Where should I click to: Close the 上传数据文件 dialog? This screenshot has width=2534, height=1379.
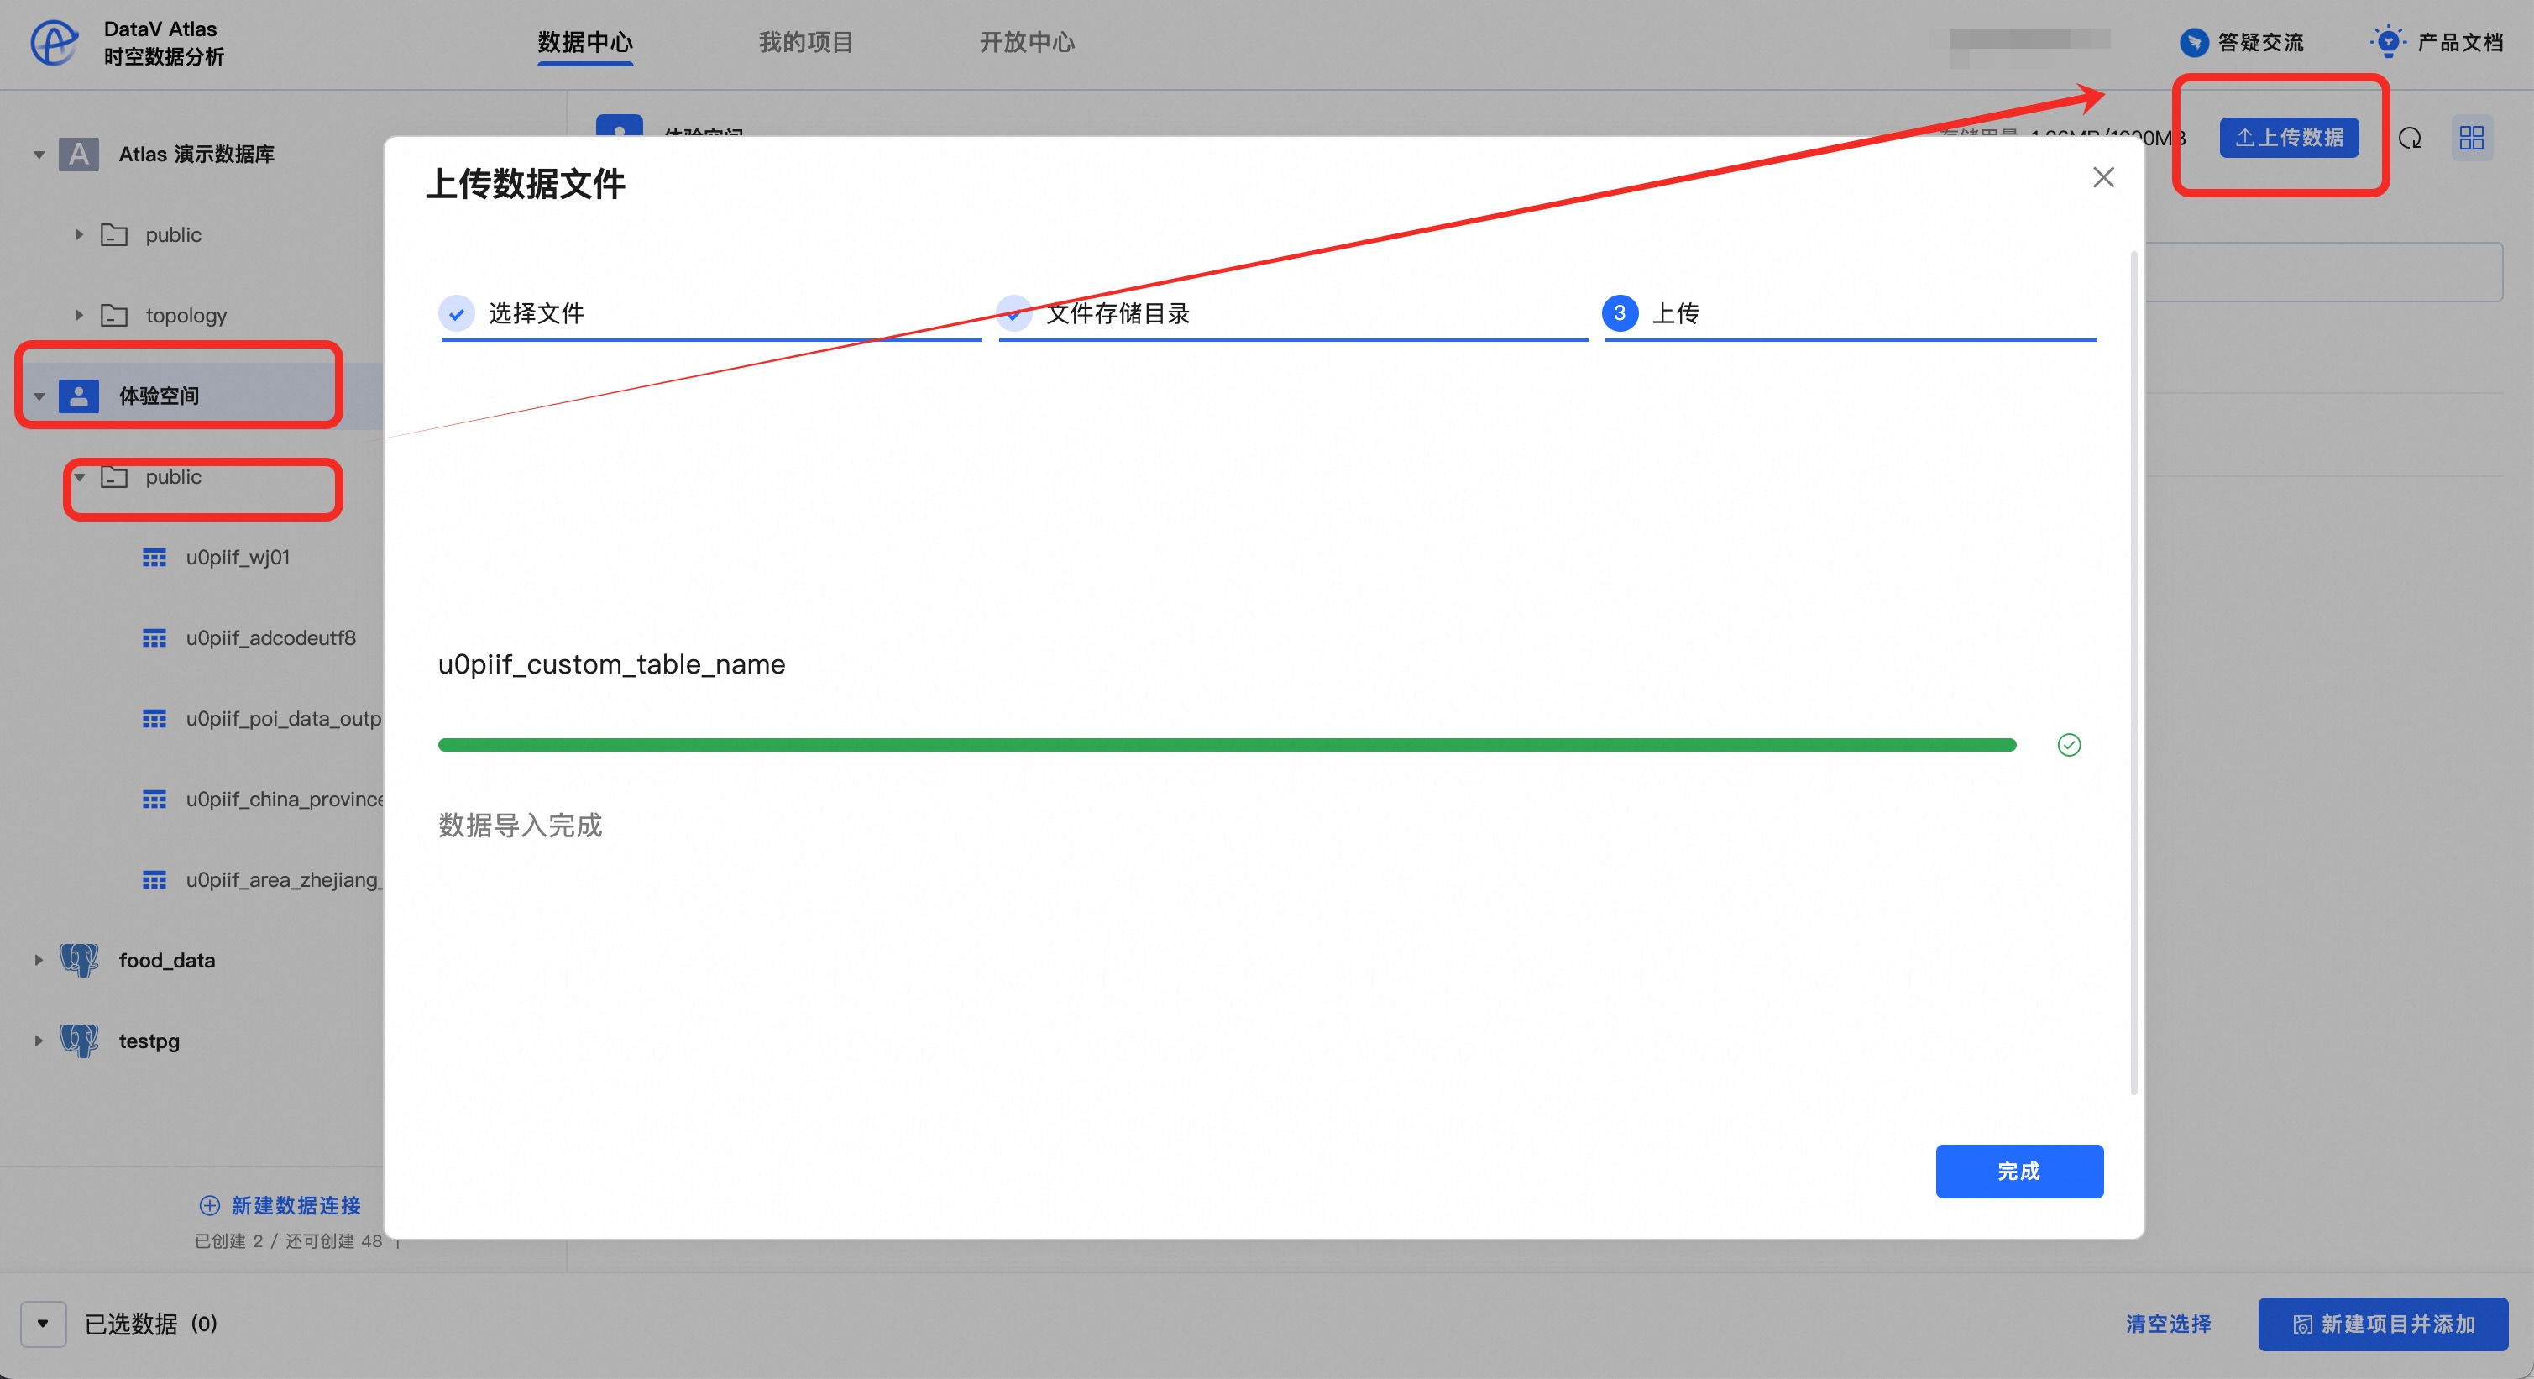click(x=2103, y=177)
